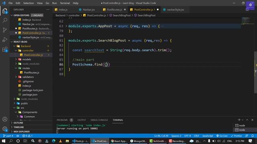Open the Cortana circle icon on taskbar
This screenshot has height=144, width=257.
(18, 141)
